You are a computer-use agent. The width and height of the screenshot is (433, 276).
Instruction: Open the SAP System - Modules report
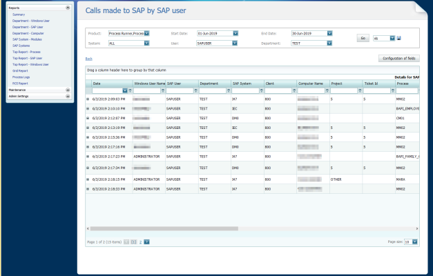(27, 39)
